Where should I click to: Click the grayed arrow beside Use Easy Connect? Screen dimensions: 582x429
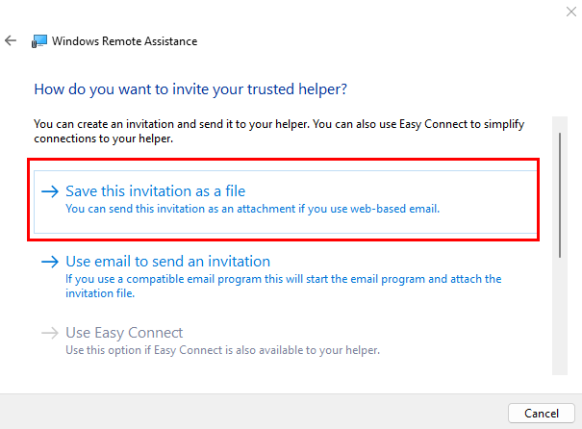tap(50, 333)
